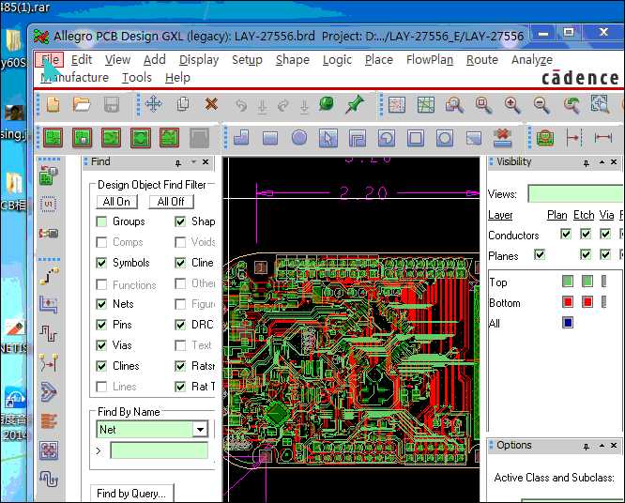Viewport: 625px width, 503px height.
Task: Collapse the Visibility panel arrow
Action: pyautogui.click(x=602, y=162)
